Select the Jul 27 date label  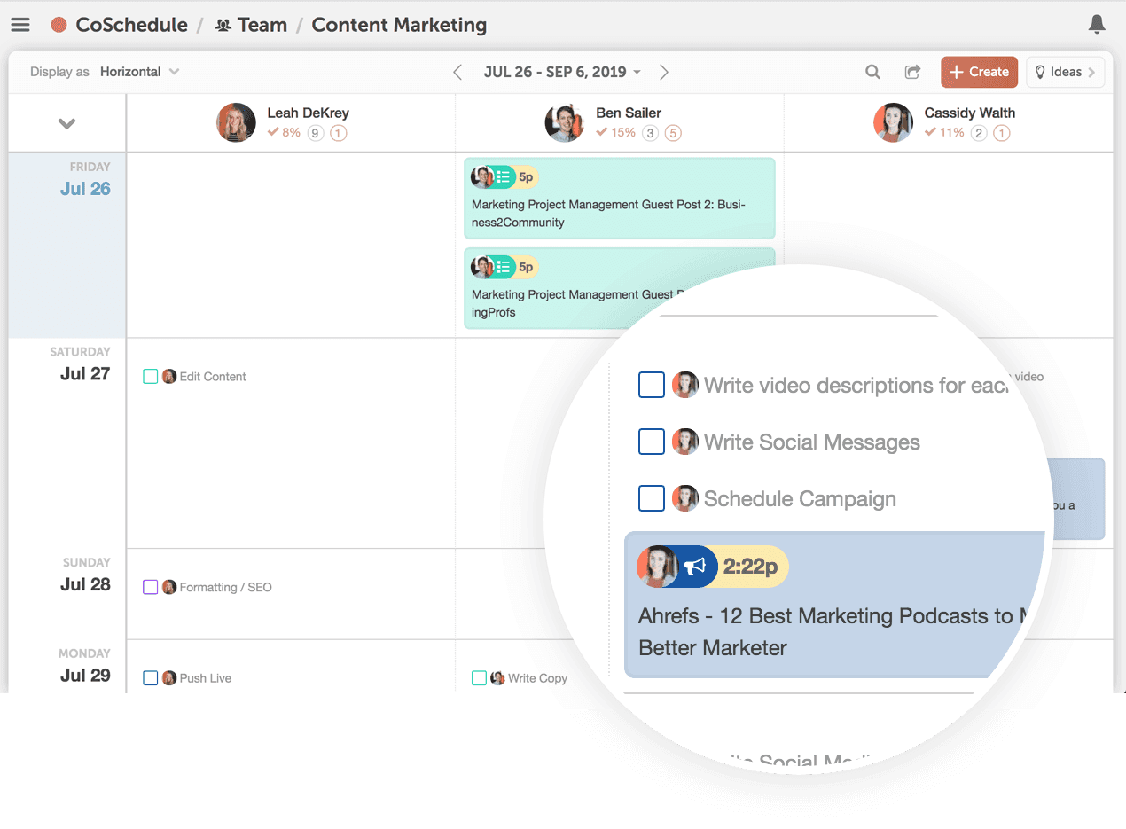(85, 373)
